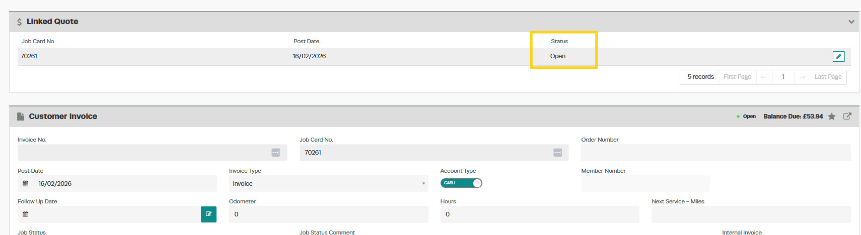Open Customer Invoice in new window icon
Screen dimensions: 861x235
click(847, 116)
